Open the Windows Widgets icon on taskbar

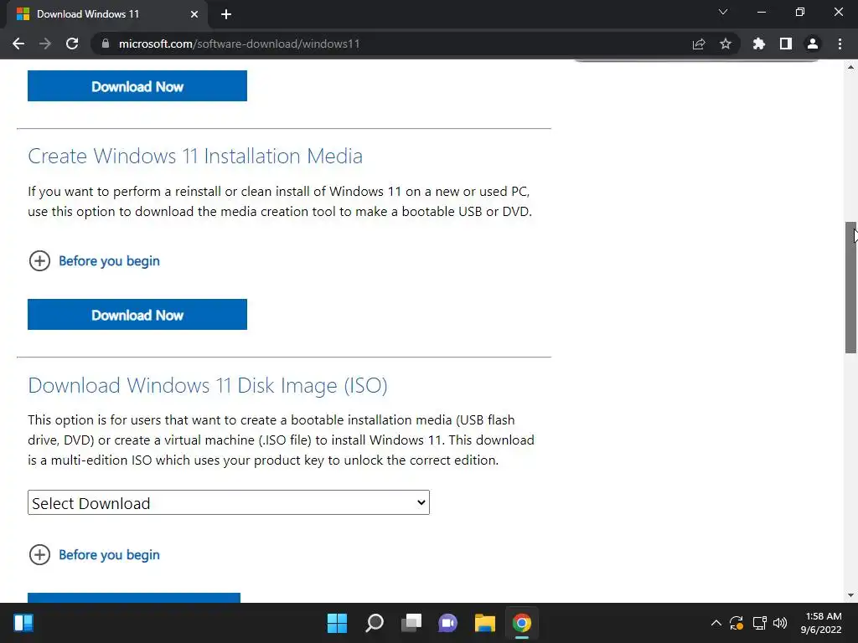tap(23, 623)
